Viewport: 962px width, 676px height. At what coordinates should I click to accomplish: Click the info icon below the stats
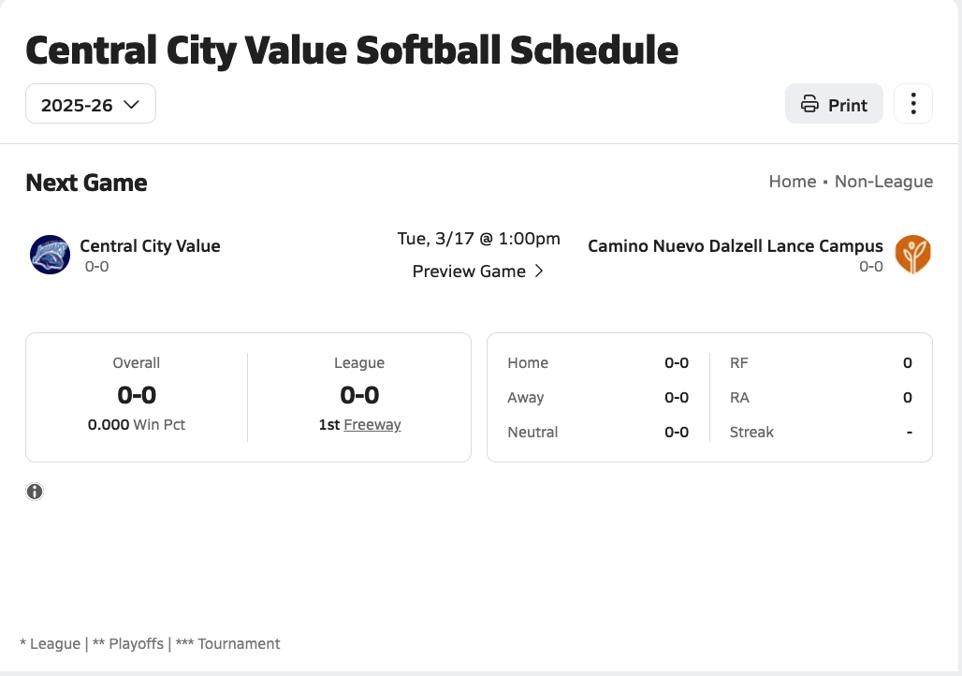[35, 492]
